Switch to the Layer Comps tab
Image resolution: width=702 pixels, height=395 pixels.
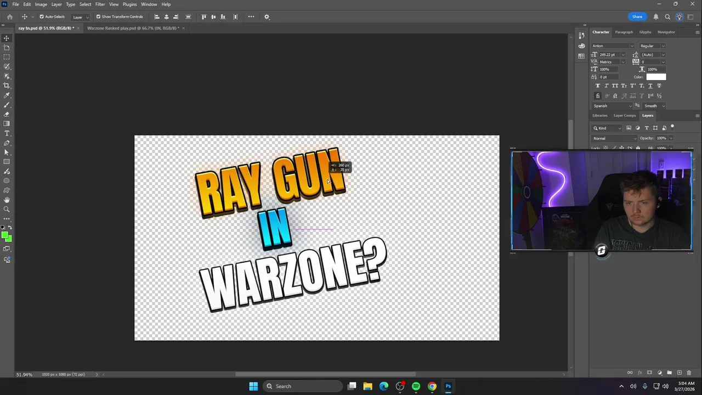tap(625, 115)
